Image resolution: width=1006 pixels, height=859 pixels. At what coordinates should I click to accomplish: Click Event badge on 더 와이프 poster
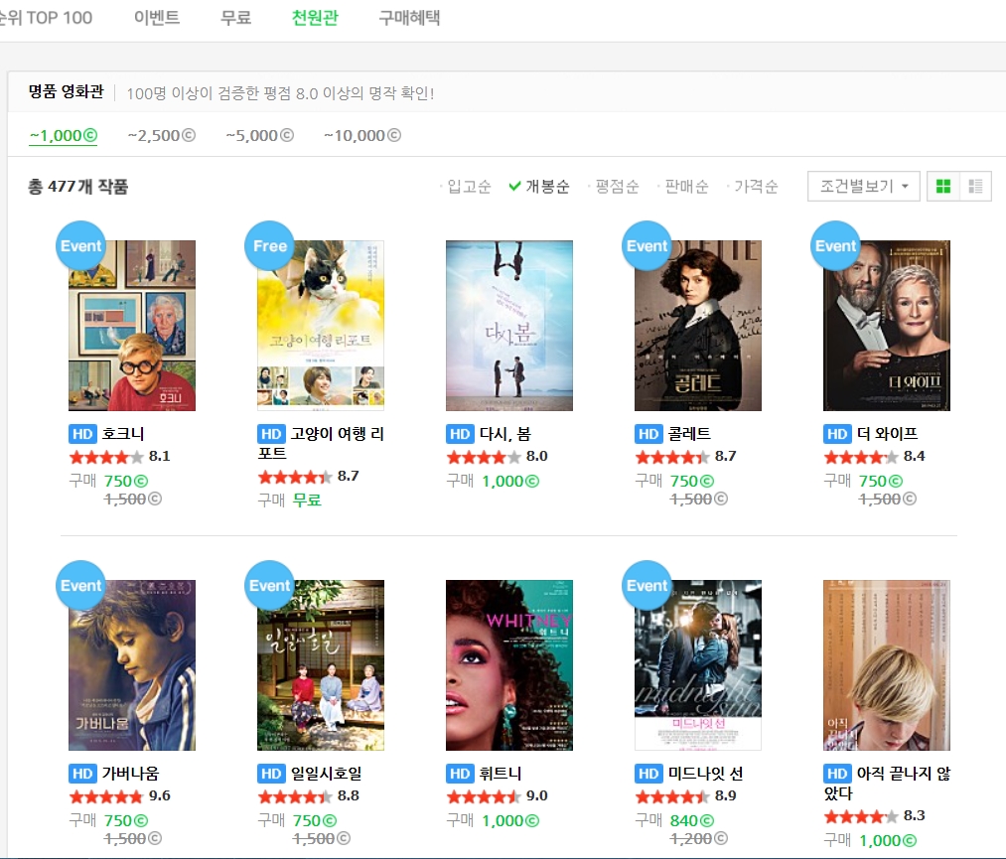pyautogui.click(x=835, y=245)
